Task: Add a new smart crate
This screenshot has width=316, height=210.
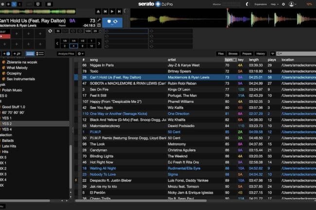Action: tap(17, 54)
